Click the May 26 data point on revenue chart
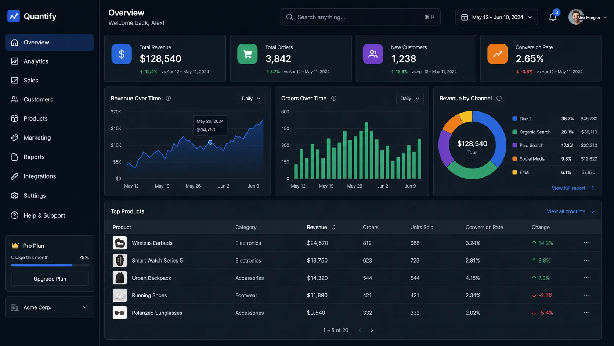 tap(210, 142)
